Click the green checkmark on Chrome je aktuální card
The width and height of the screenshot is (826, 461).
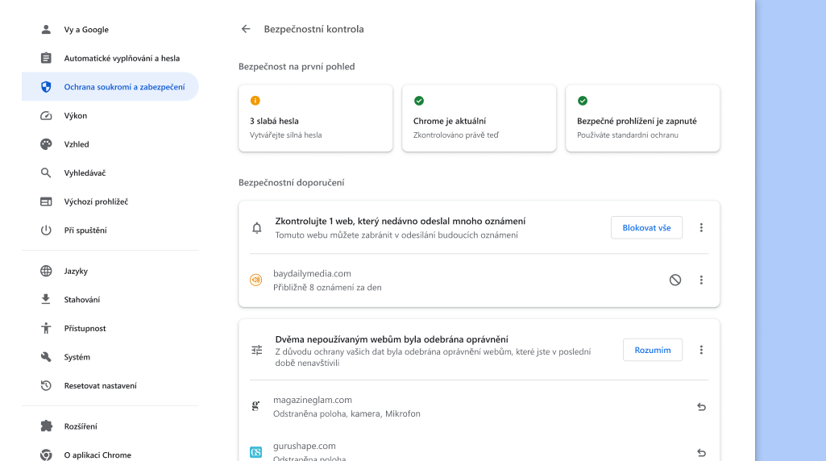(x=419, y=101)
